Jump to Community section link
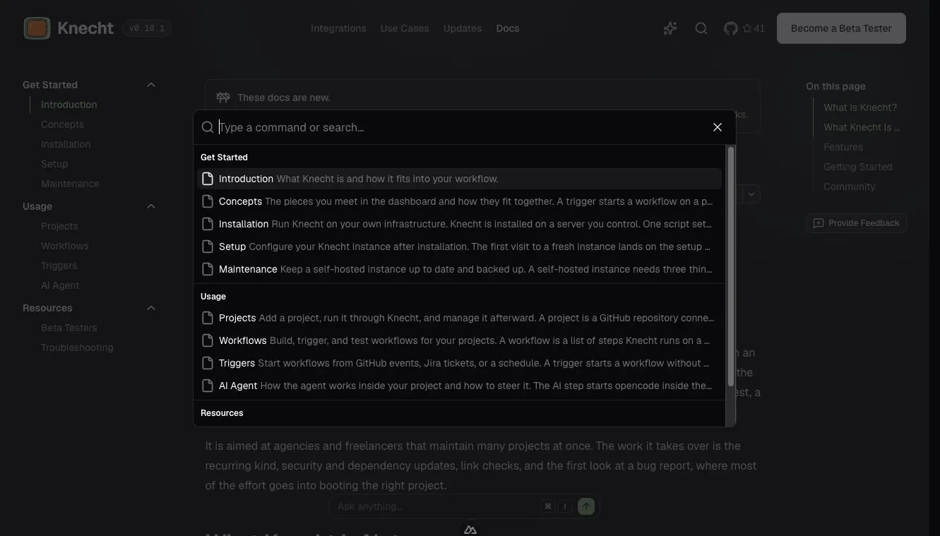The image size is (940, 536). (850, 186)
